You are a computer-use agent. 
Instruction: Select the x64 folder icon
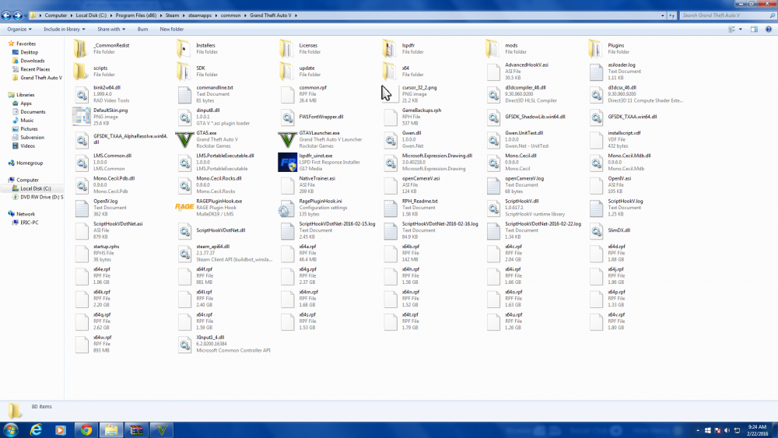click(390, 72)
